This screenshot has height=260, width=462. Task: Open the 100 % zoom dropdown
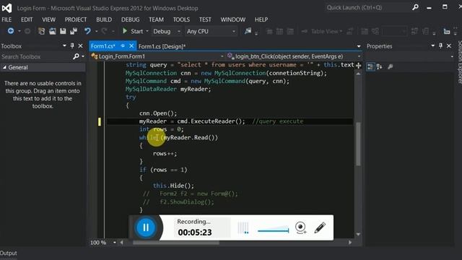114,243
